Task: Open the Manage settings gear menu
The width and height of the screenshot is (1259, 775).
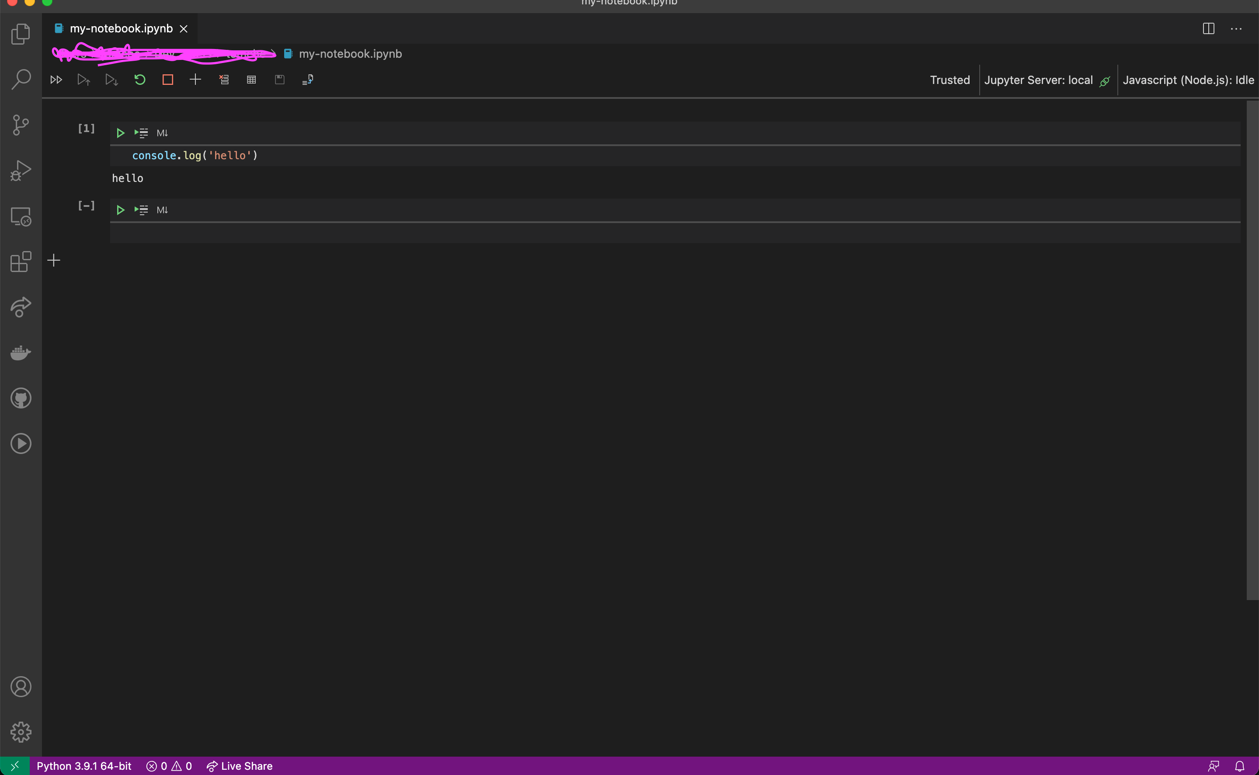Action: [x=21, y=732]
